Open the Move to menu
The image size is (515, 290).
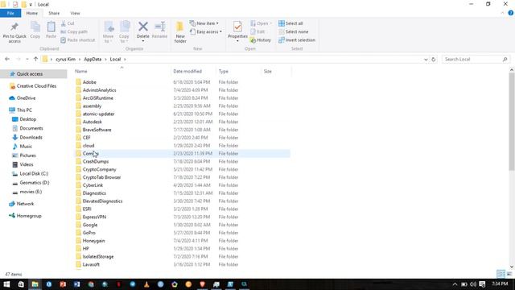(x=109, y=32)
